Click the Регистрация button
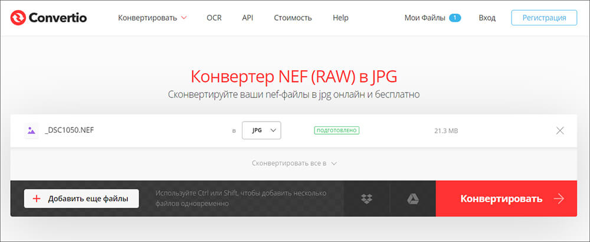The image size is (590, 242). pos(544,18)
